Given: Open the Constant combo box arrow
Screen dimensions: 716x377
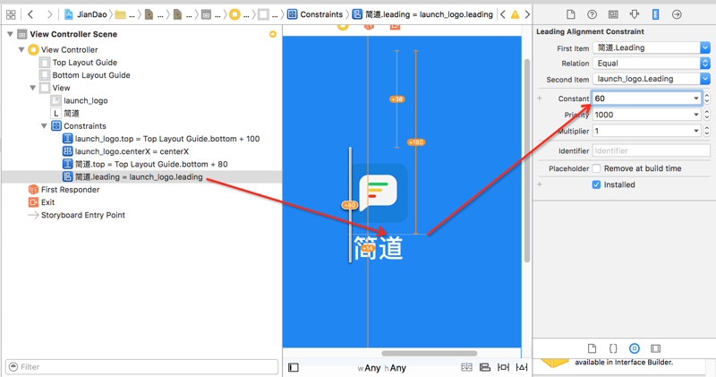Looking at the screenshot, I should coord(696,99).
